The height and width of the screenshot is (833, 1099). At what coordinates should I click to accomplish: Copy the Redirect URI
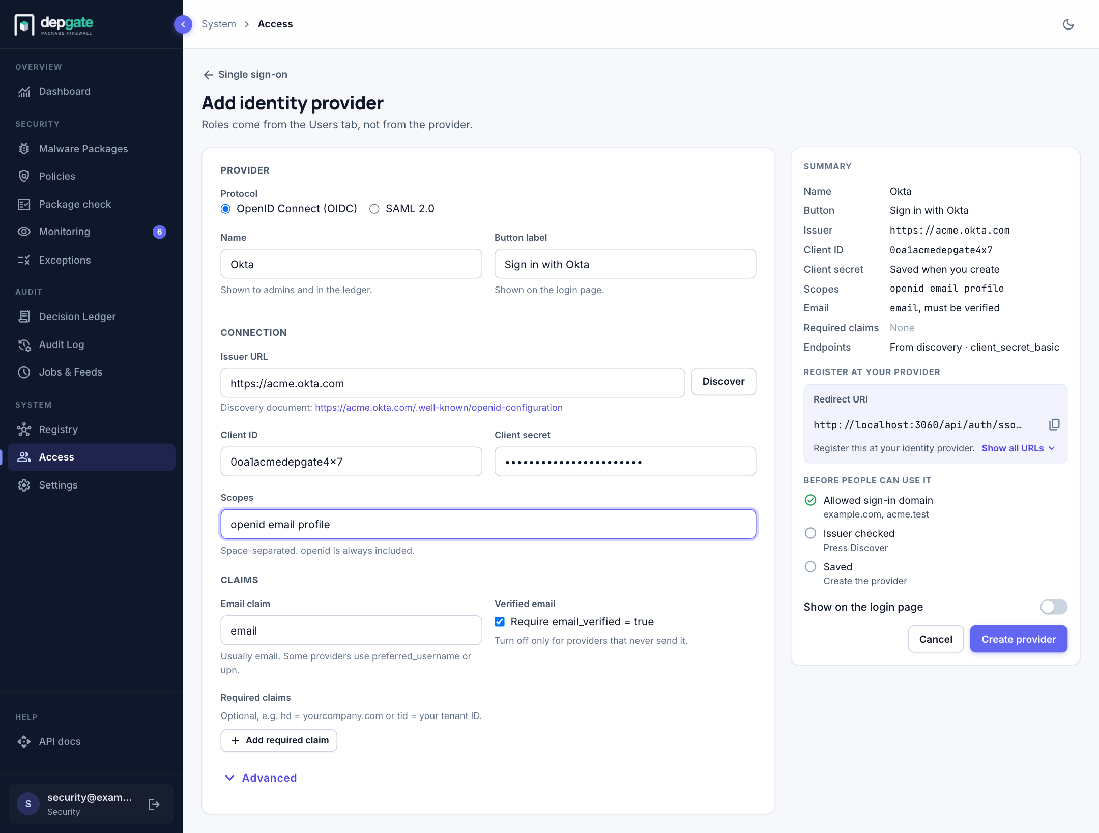[1054, 424]
